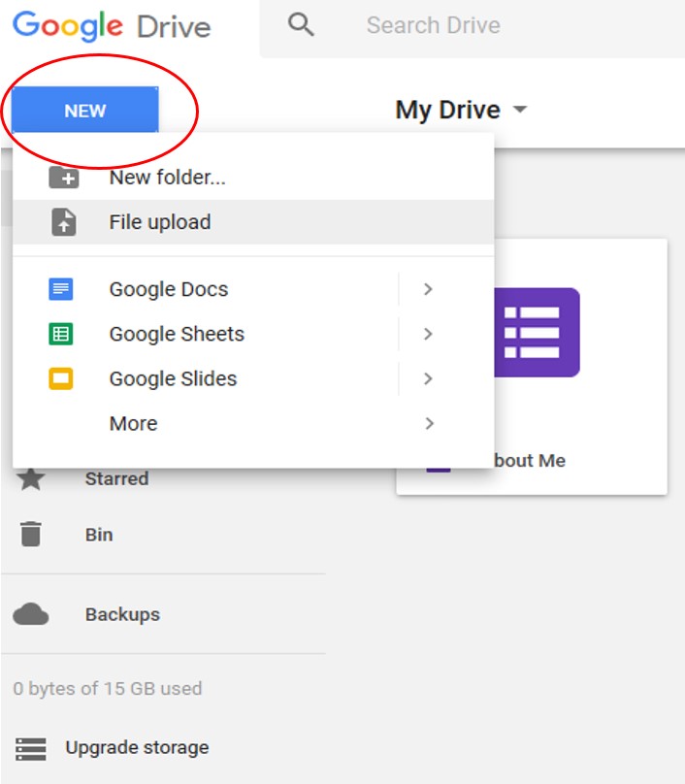Expand the Google Docs submenu arrow
Image resolution: width=685 pixels, height=784 pixels.
(428, 289)
